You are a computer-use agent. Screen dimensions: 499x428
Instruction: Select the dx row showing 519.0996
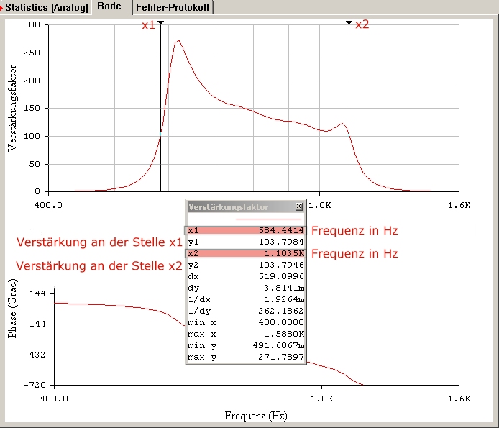245,277
